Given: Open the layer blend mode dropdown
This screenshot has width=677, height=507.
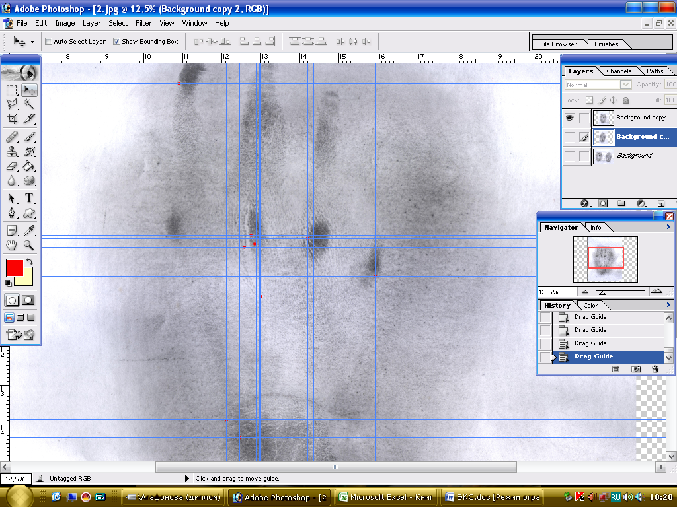Looking at the screenshot, I should click(x=625, y=84).
